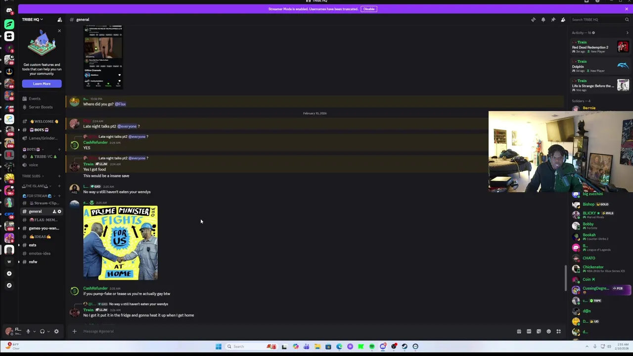Screen dimensions: 633x356
Task: Open the GIF picker icon
Action: coord(529,331)
